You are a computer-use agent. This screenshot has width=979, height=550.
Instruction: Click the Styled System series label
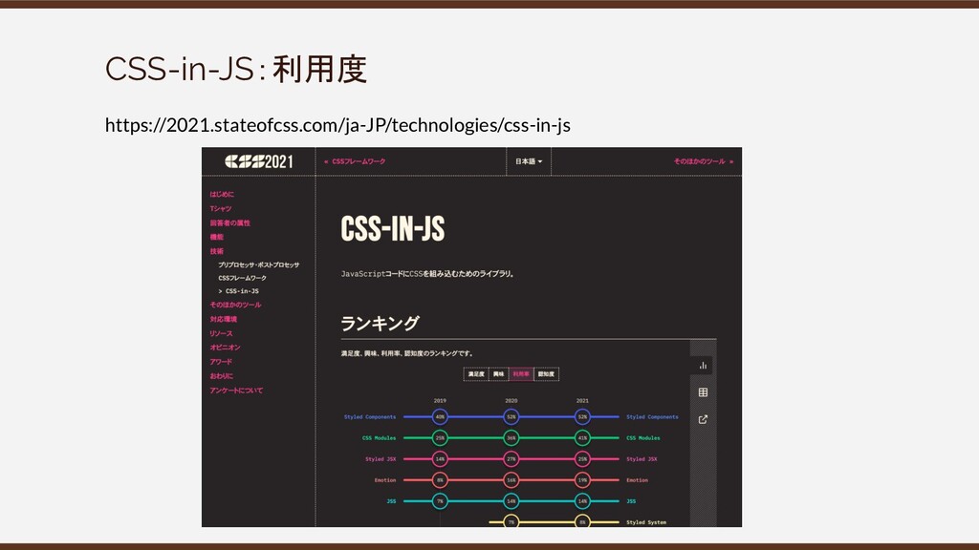point(646,522)
